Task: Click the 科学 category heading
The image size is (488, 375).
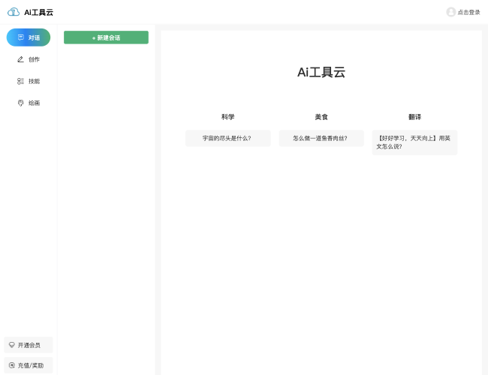Action: click(227, 117)
